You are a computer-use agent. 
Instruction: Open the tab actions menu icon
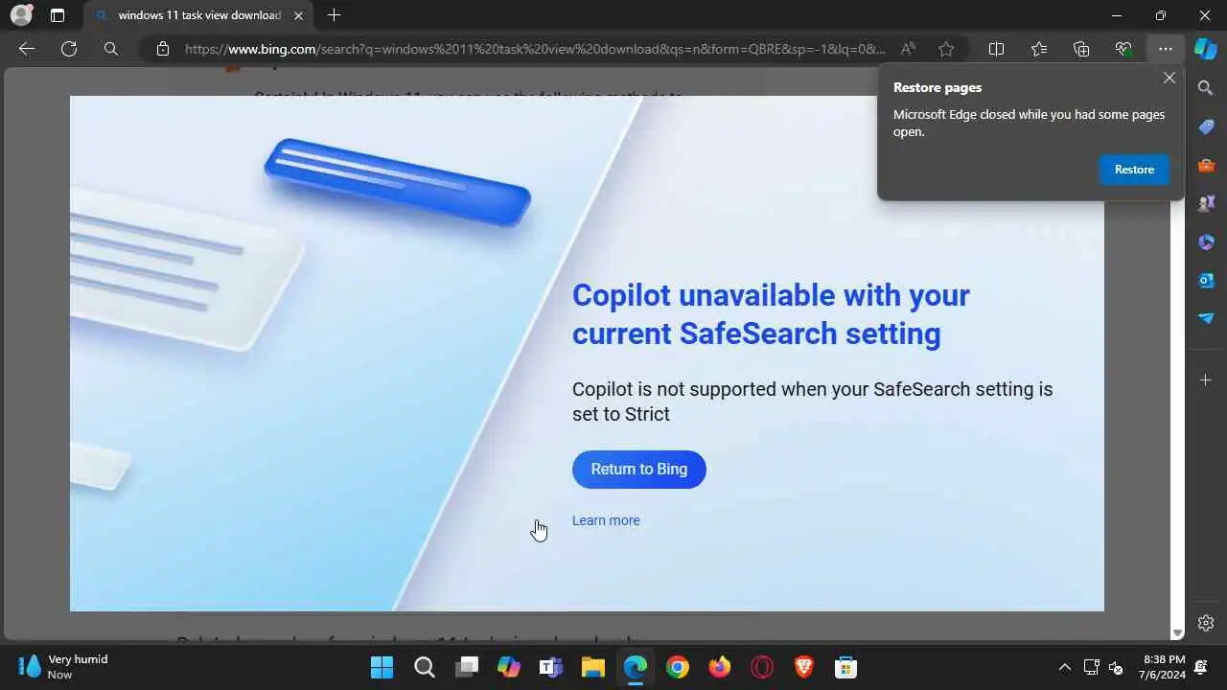tap(58, 15)
